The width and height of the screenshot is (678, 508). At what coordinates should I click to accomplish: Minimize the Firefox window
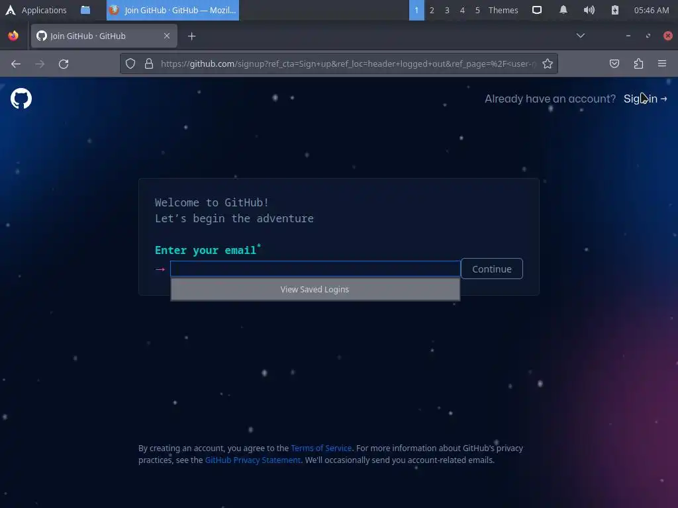coord(628,36)
